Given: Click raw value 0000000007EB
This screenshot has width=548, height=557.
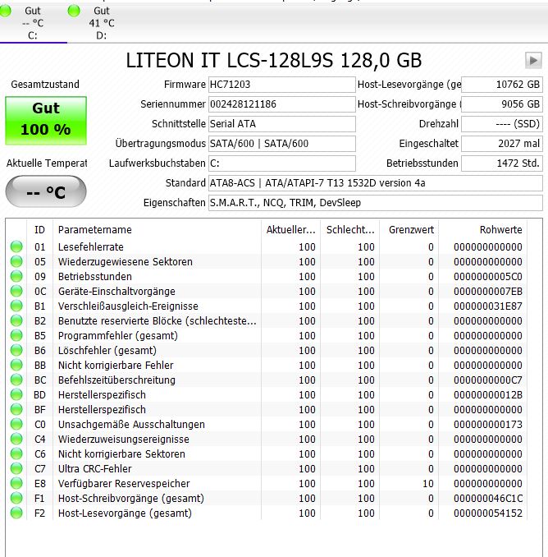Looking at the screenshot, I should tap(487, 292).
